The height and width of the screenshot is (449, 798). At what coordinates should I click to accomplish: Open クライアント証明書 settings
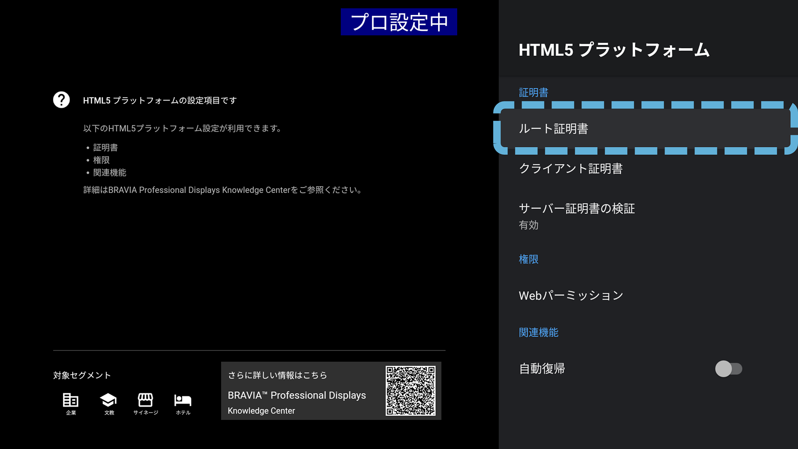[x=571, y=168]
